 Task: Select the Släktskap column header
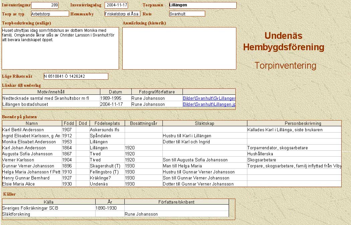(205, 124)
